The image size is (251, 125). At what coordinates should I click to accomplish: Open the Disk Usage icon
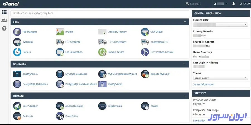(x=145, y=32)
